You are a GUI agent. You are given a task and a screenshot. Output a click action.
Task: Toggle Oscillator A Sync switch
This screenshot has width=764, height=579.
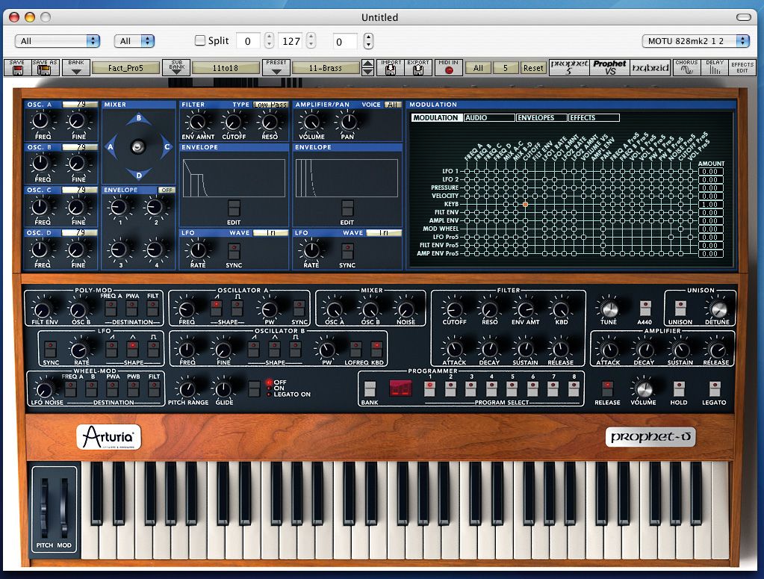[299, 309]
